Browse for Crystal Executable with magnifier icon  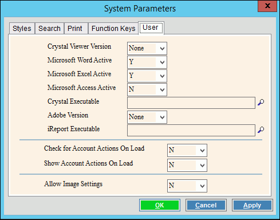click(261, 103)
